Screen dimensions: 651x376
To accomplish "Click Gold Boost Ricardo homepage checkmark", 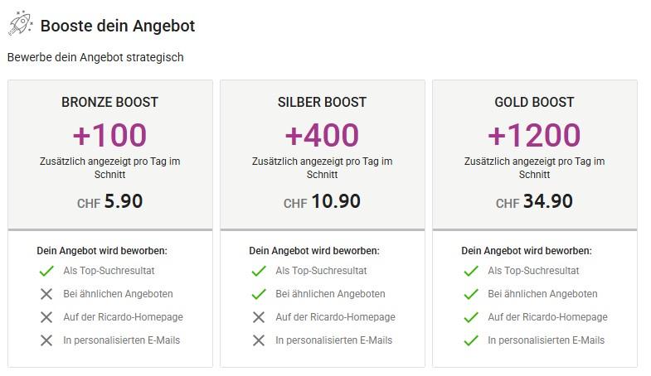I will [471, 317].
